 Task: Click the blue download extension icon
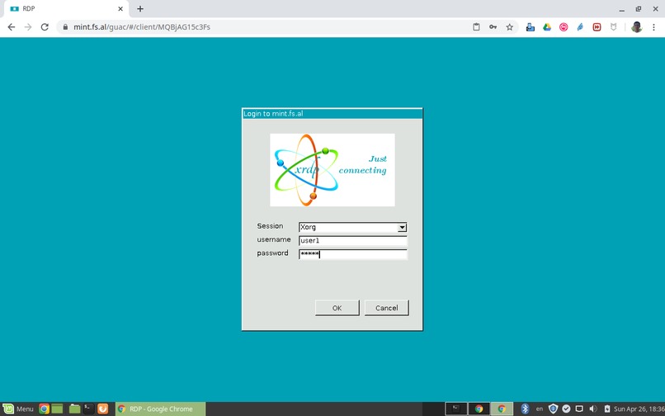tap(531, 27)
